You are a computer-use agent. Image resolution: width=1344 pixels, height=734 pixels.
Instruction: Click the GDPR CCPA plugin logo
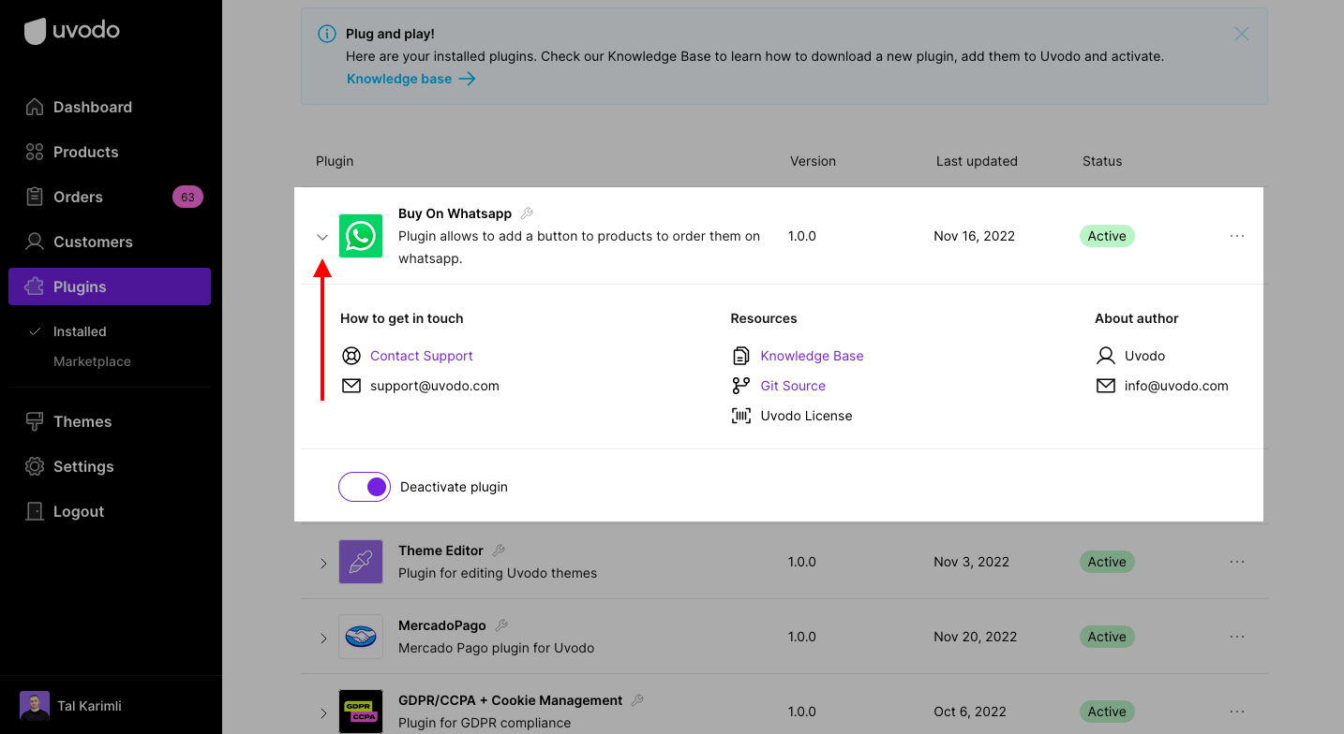[361, 712]
